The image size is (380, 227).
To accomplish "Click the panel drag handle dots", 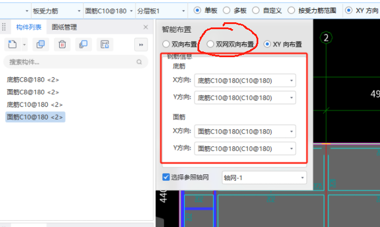I will [x=4, y=27].
